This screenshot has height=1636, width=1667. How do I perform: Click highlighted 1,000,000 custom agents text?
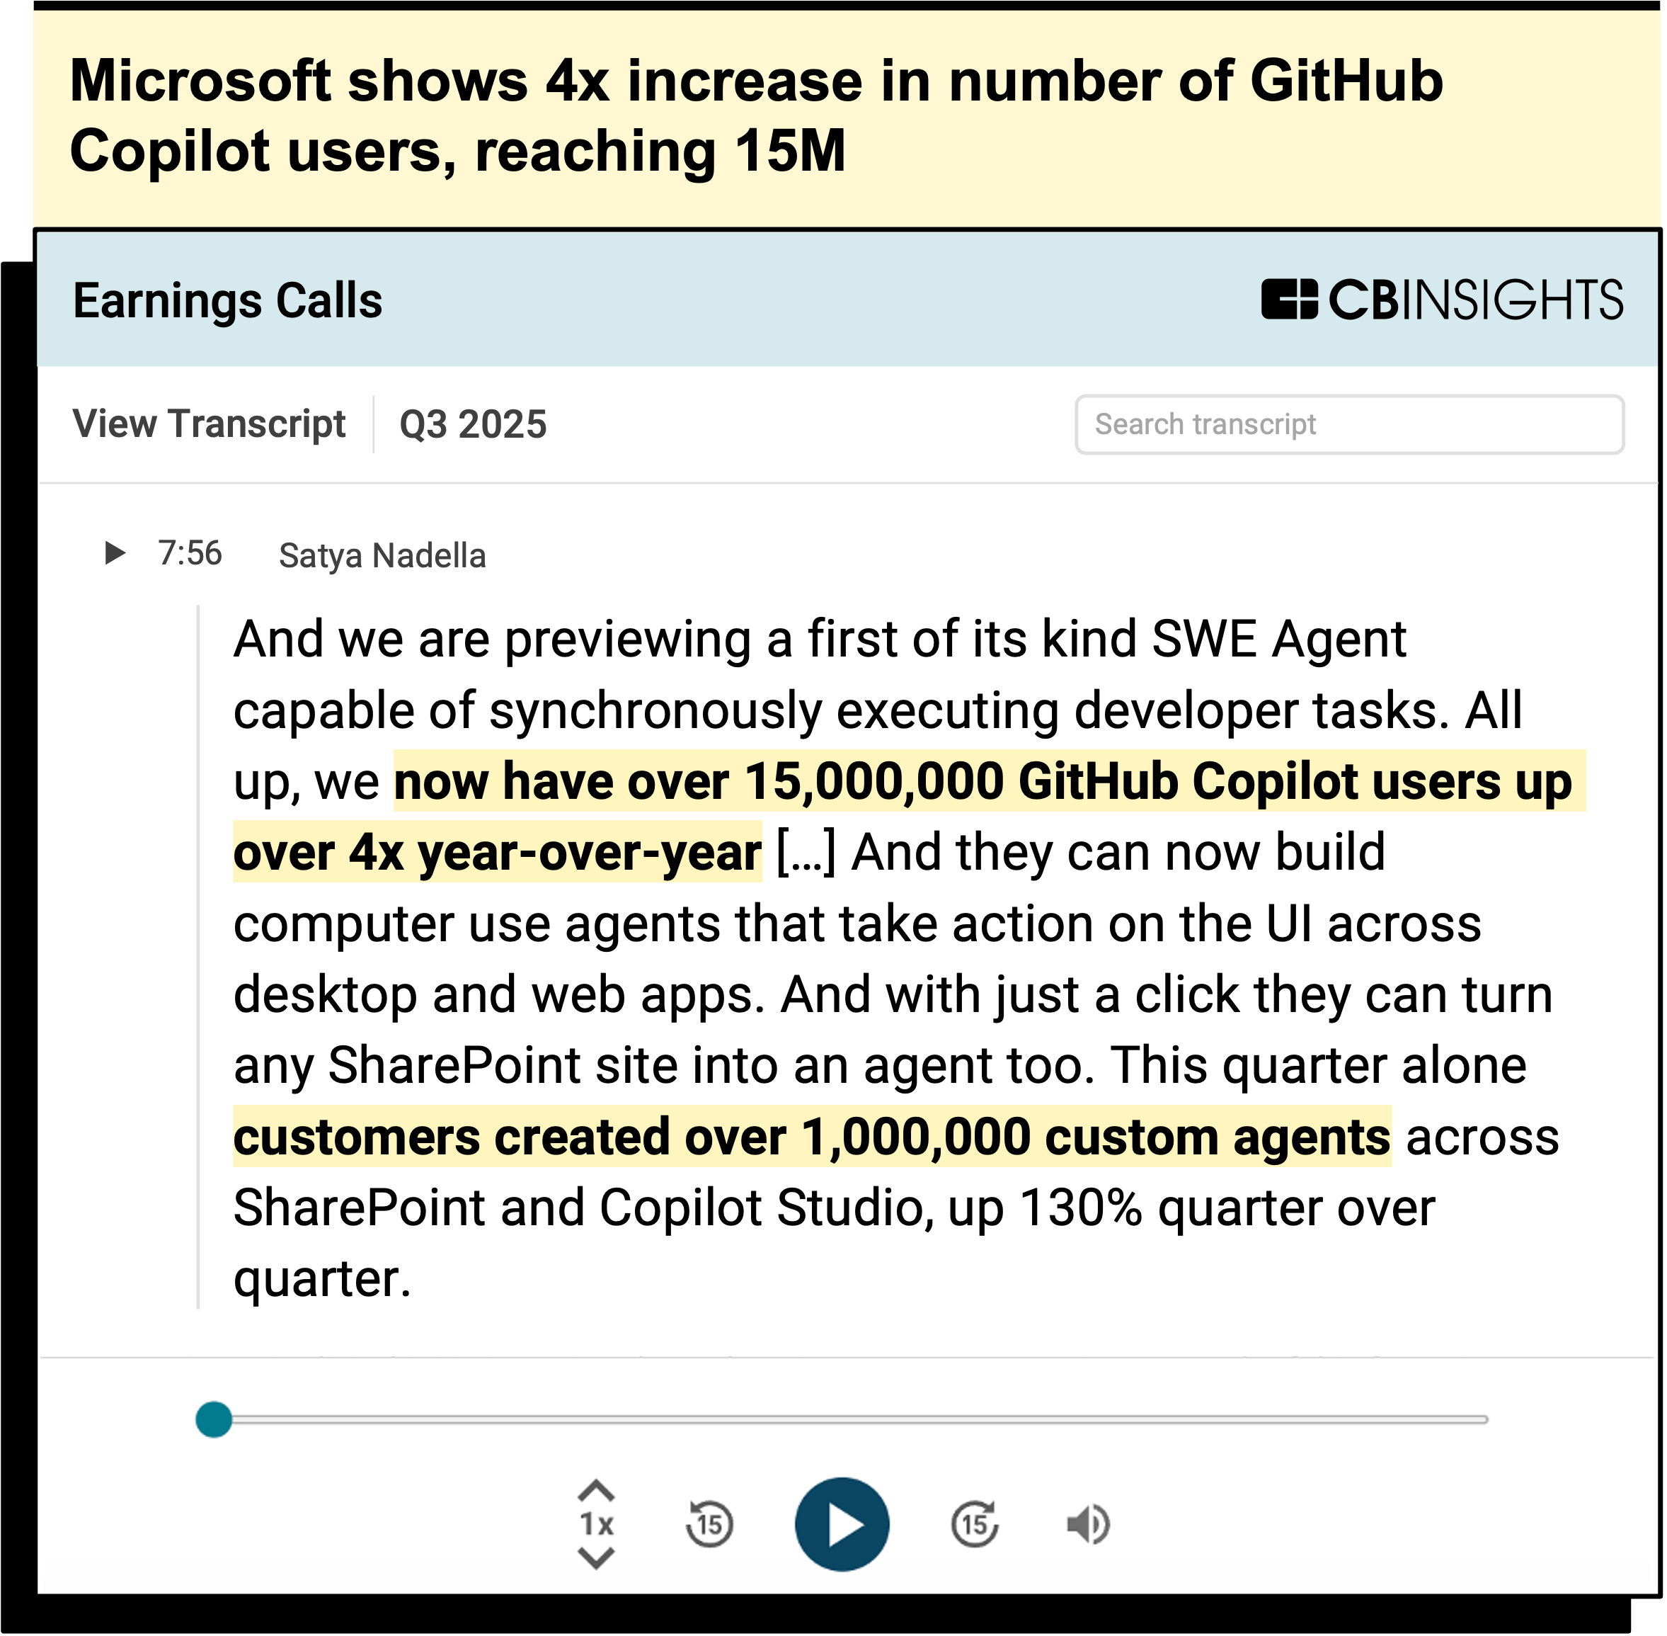[x=812, y=1137]
